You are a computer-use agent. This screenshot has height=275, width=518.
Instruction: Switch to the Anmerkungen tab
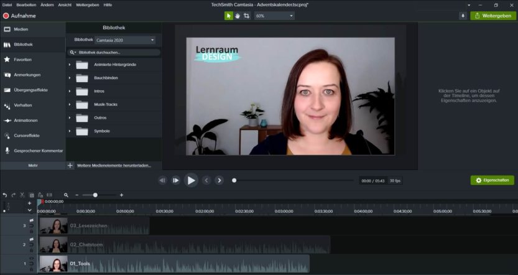click(33, 75)
